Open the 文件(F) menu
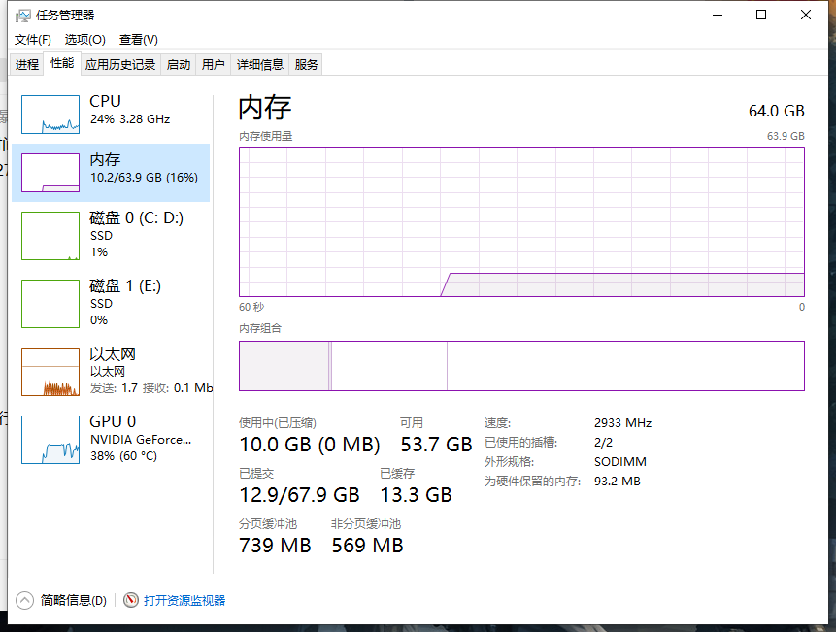Viewport: 836px width, 632px height. 32,40
